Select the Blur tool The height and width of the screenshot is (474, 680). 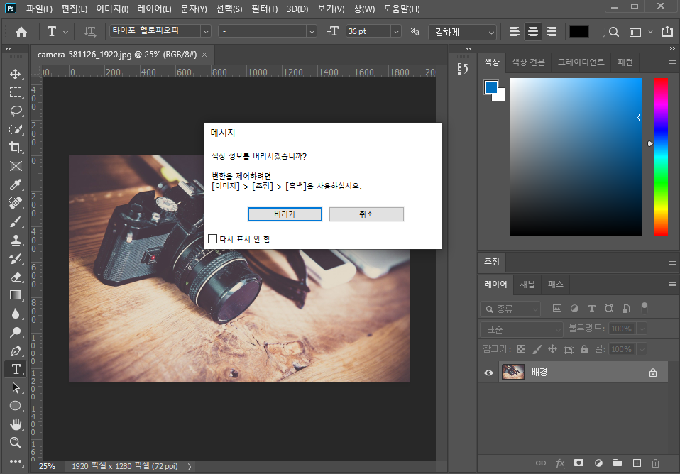[x=16, y=314]
